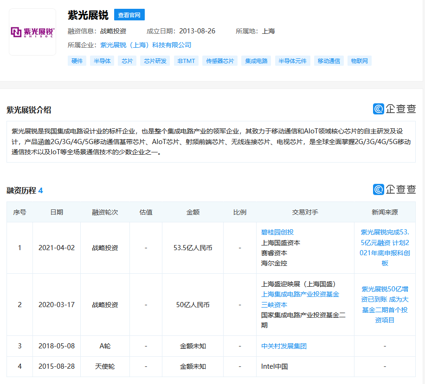425x384 pixels.
Task: Select the 芯片 tag
Action: (127, 61)
